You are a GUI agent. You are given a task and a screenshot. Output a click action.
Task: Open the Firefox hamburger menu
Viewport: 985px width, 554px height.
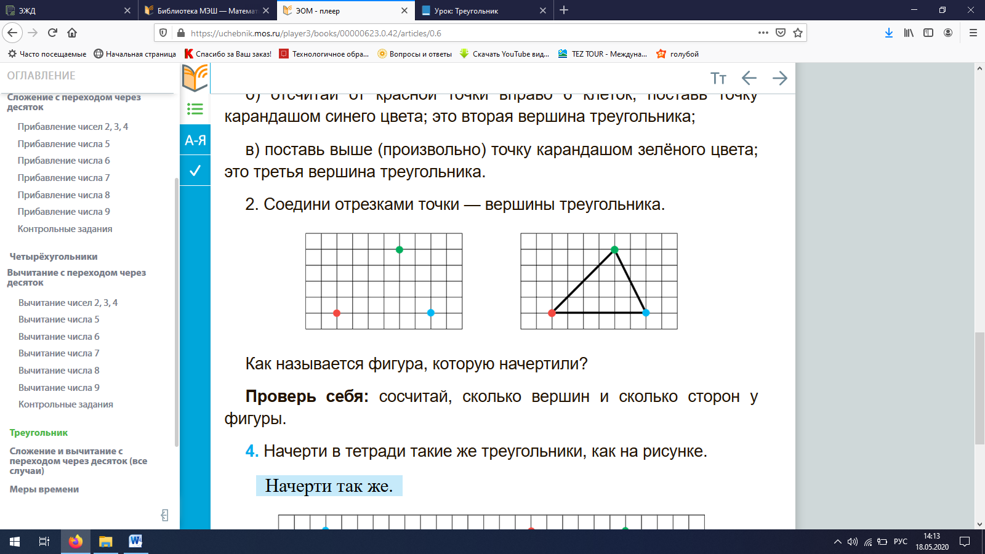pos(973,33)
